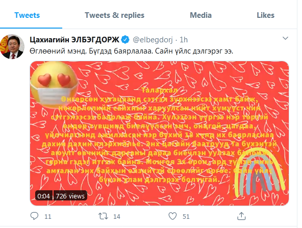The image size is (302, 228).
Task: Open the share tweet upload icon
Action: (241, 216)
